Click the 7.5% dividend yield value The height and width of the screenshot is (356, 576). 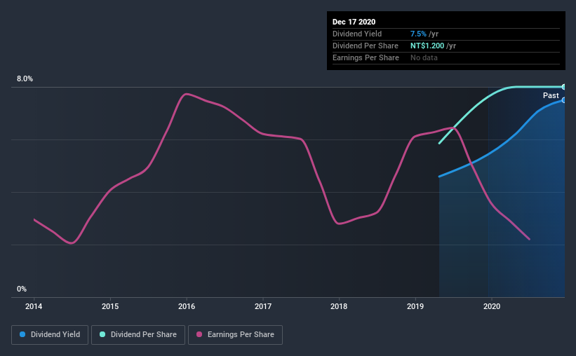(418, 34)
